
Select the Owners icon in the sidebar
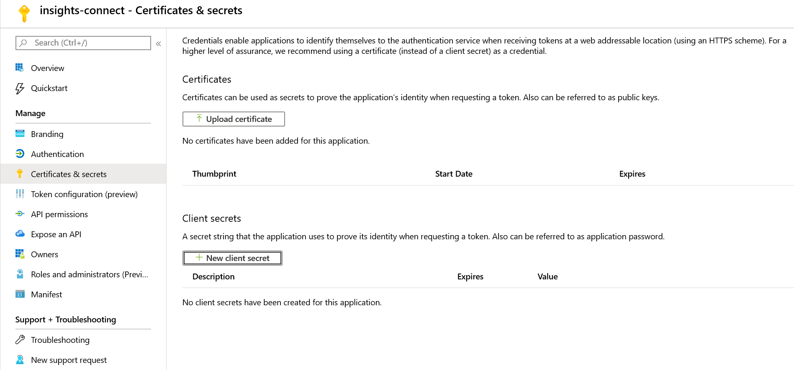click(x=20, y=254)
